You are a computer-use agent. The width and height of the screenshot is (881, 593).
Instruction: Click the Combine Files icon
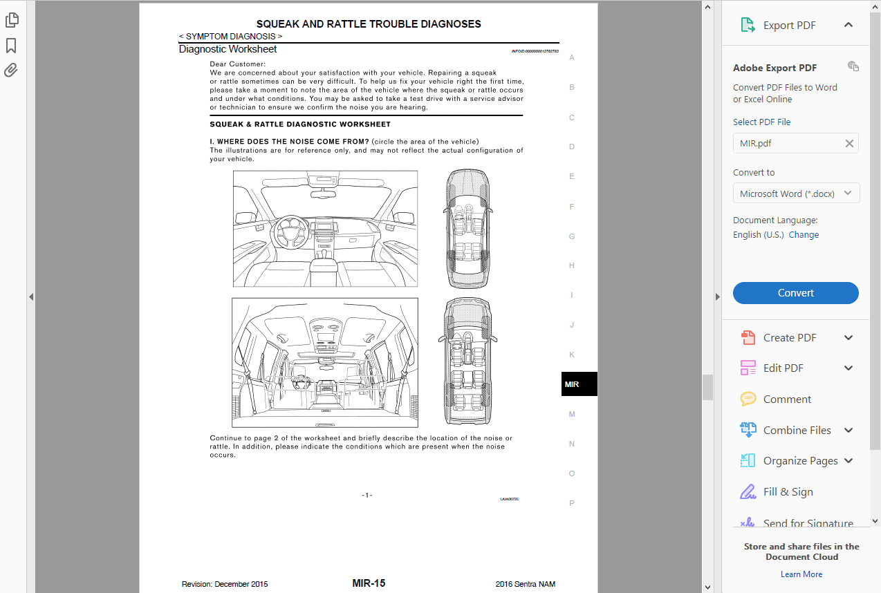pos(748,430)
